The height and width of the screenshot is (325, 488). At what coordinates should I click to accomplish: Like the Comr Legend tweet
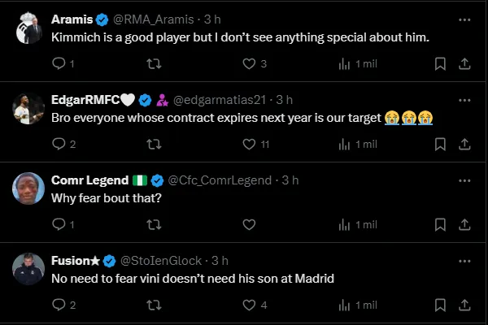pyautogui.click(x=250, y=224)
